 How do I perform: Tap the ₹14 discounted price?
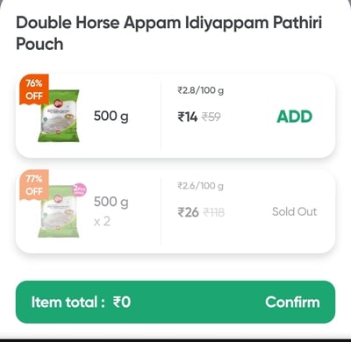click(x=188, y=117)
